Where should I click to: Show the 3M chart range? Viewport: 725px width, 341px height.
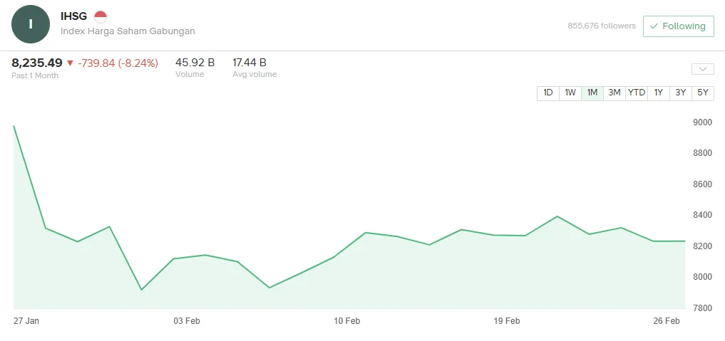pyautogui.click(x=615, y=93)
